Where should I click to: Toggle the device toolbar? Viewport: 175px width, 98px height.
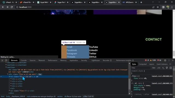pyautogui.click(x=6, y=60)
